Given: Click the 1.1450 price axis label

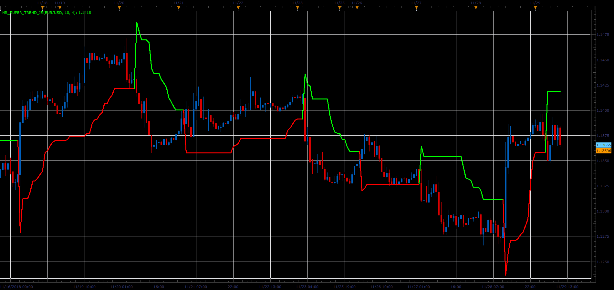Looking at the screenshot, I should point(603,60).
